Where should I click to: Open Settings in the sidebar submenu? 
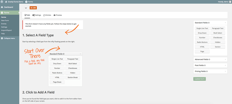(x=4, y=27)
